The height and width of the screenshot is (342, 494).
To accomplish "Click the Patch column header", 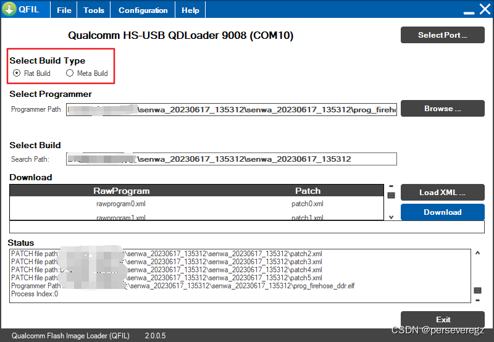I will (x=308, y=191).
